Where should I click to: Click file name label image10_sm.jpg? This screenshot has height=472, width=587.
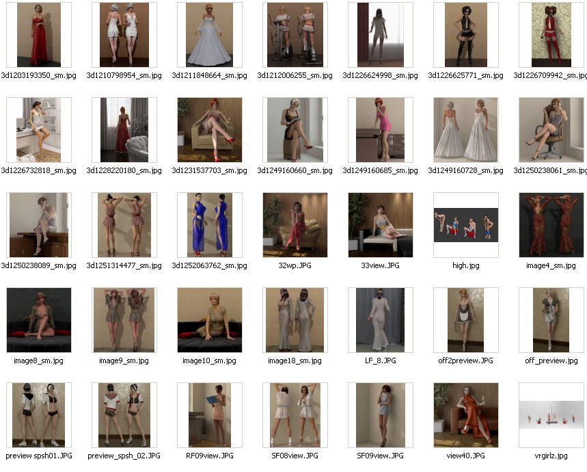(210, 361)
